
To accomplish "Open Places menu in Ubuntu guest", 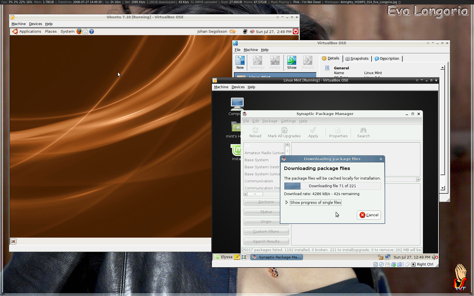I will pyautogui.click(x=51, y=31).
